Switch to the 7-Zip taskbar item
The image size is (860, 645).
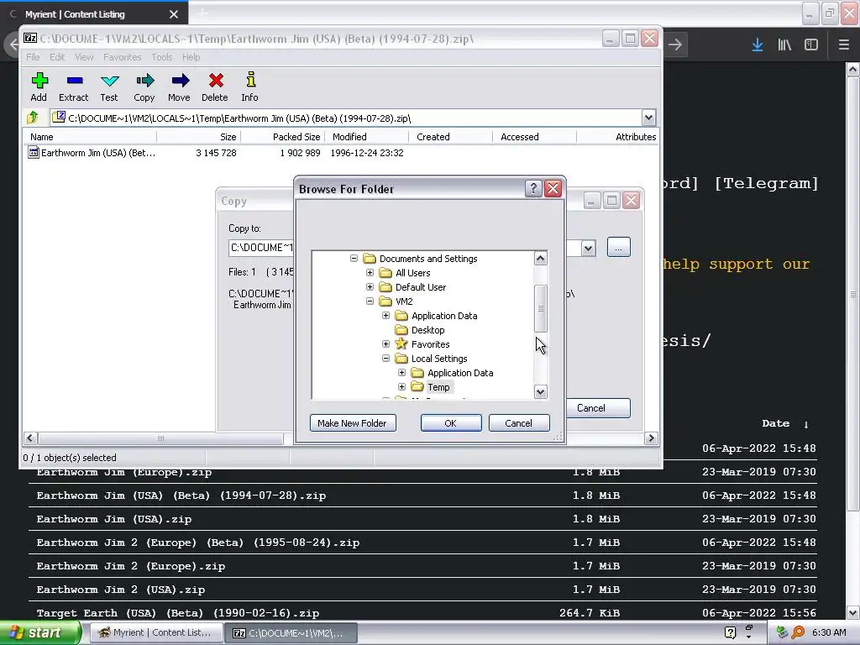coord(291,632)
